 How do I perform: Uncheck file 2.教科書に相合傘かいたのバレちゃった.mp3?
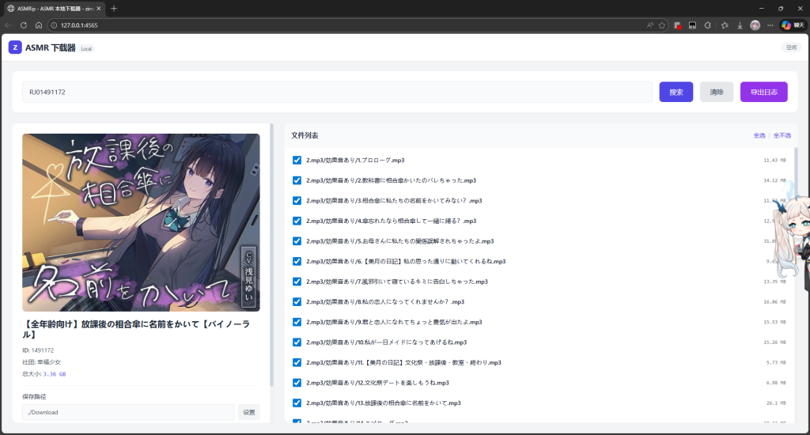297,180
